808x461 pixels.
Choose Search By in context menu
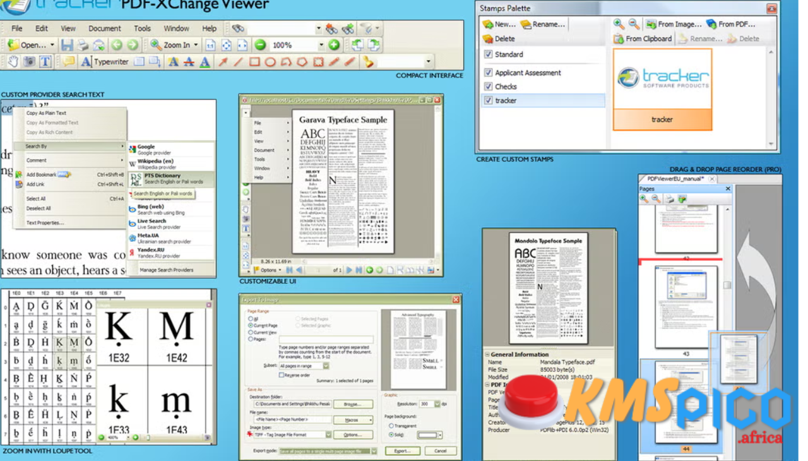click(69, 146)
